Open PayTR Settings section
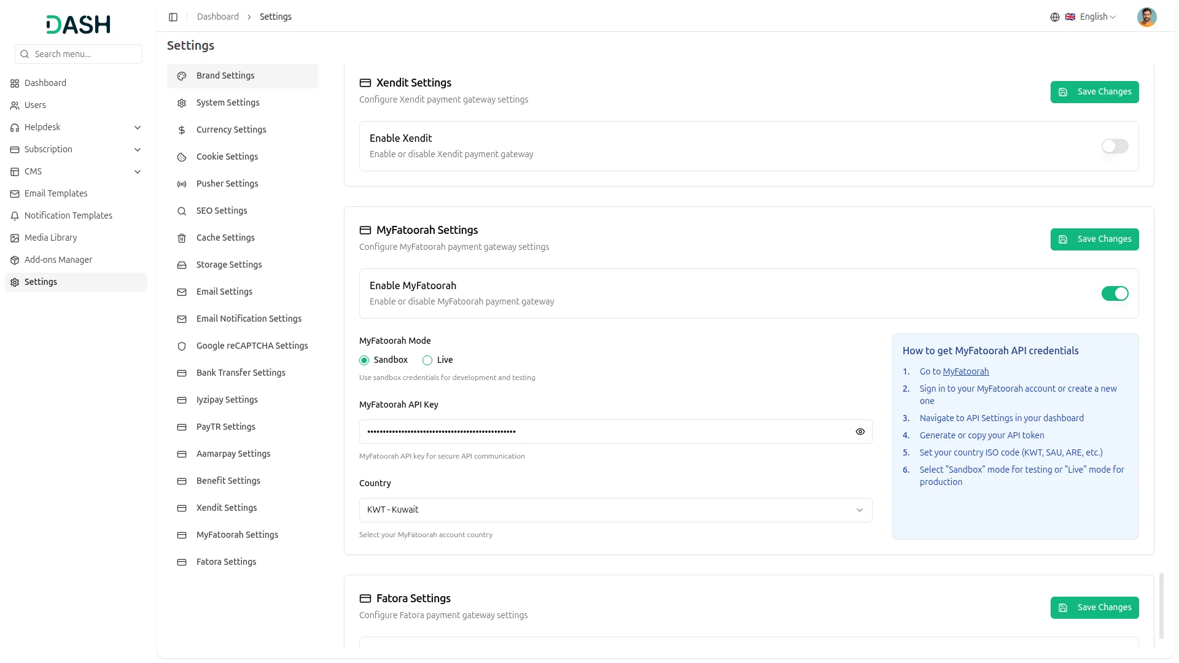This screenshot has width=1179, height=663. [x=242, y=427]
